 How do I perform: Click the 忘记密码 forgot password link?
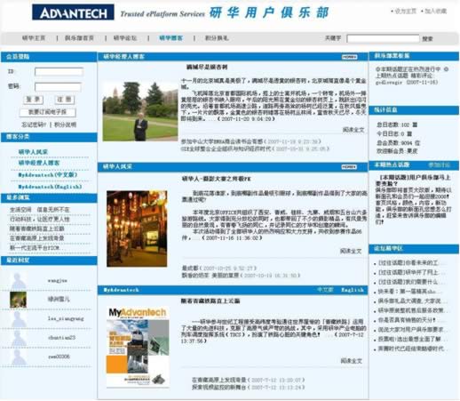click(34, 124)
